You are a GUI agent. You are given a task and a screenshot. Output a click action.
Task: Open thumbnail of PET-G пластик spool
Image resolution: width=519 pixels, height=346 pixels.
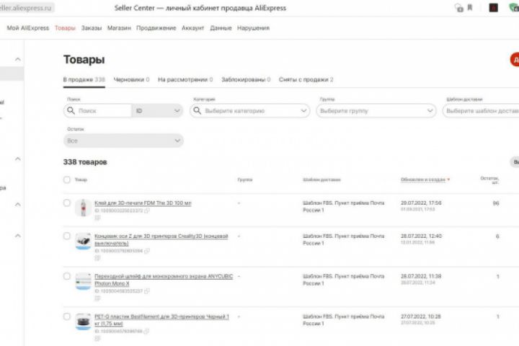[83, 321]
